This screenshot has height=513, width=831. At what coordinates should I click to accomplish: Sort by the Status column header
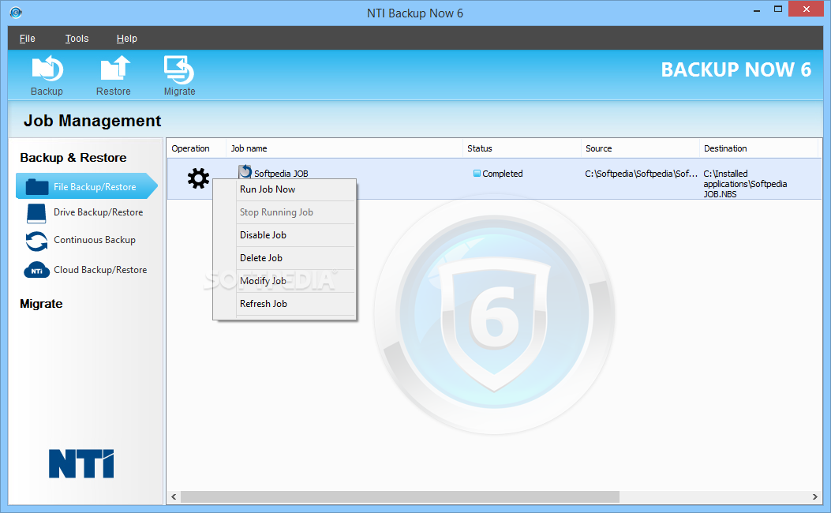(522, 148)
